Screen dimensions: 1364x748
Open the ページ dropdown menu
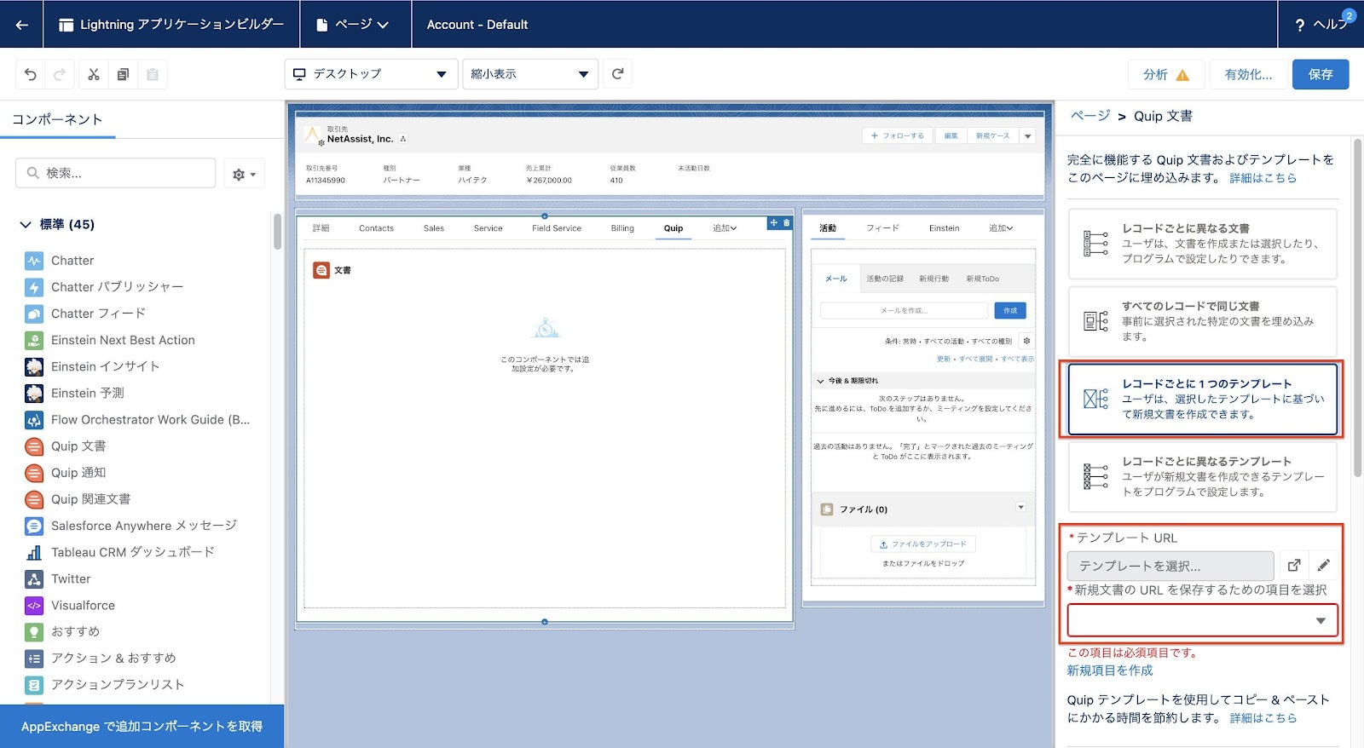coord(353,25)
